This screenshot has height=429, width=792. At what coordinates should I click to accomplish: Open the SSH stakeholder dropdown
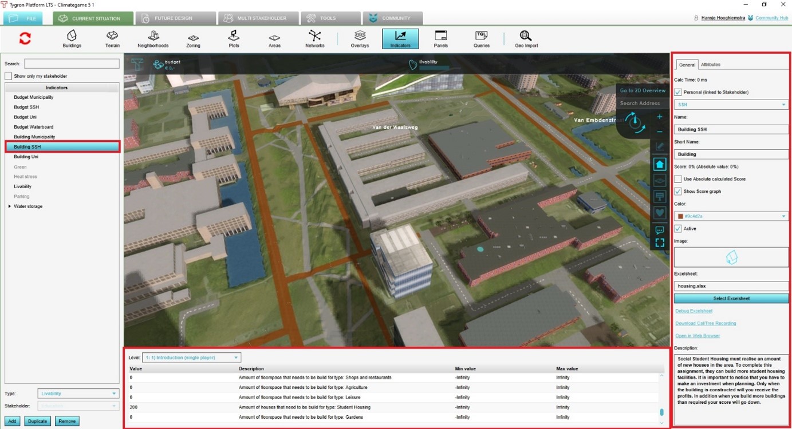731,105
